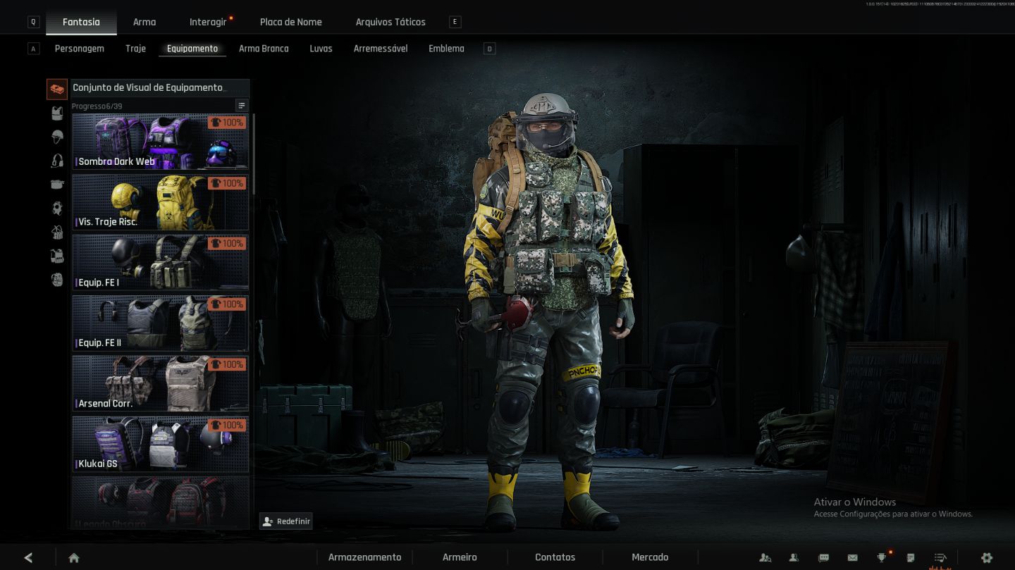Open Armeiro in the bottom bar

point(460,557)
